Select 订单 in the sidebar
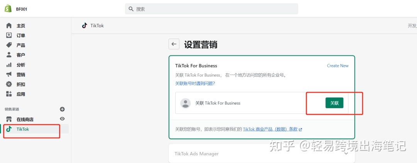This screenshot has width=417, height=163. tap(21, 35)
